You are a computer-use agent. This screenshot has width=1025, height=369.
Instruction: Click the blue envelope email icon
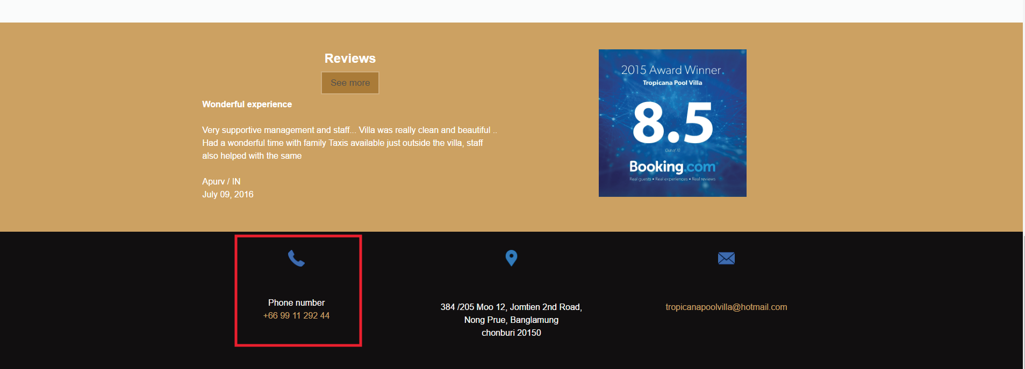pyautogui.click(x=726, y=259)
